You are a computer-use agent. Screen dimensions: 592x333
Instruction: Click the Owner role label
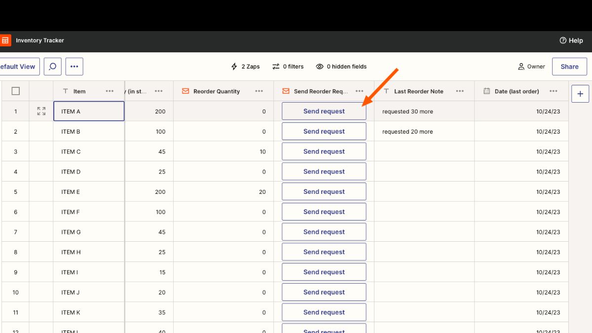click(531, 67)
